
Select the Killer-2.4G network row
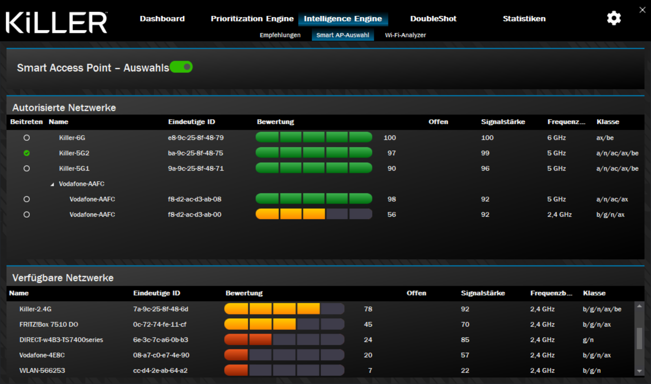(320, 309)
